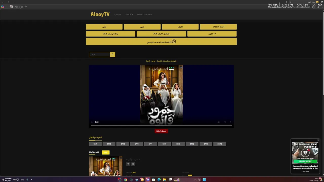Expand the المزيد dropdown button
Image resolution: width=324 pixels, height=182 pixels.
[212, 34]
